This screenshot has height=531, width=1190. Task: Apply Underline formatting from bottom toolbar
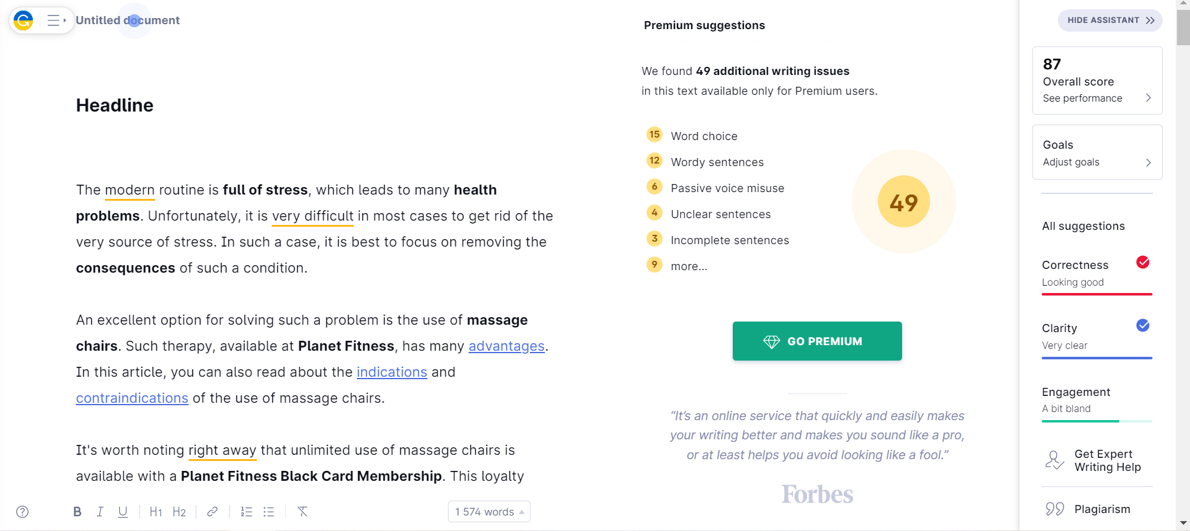pos(123,512)
